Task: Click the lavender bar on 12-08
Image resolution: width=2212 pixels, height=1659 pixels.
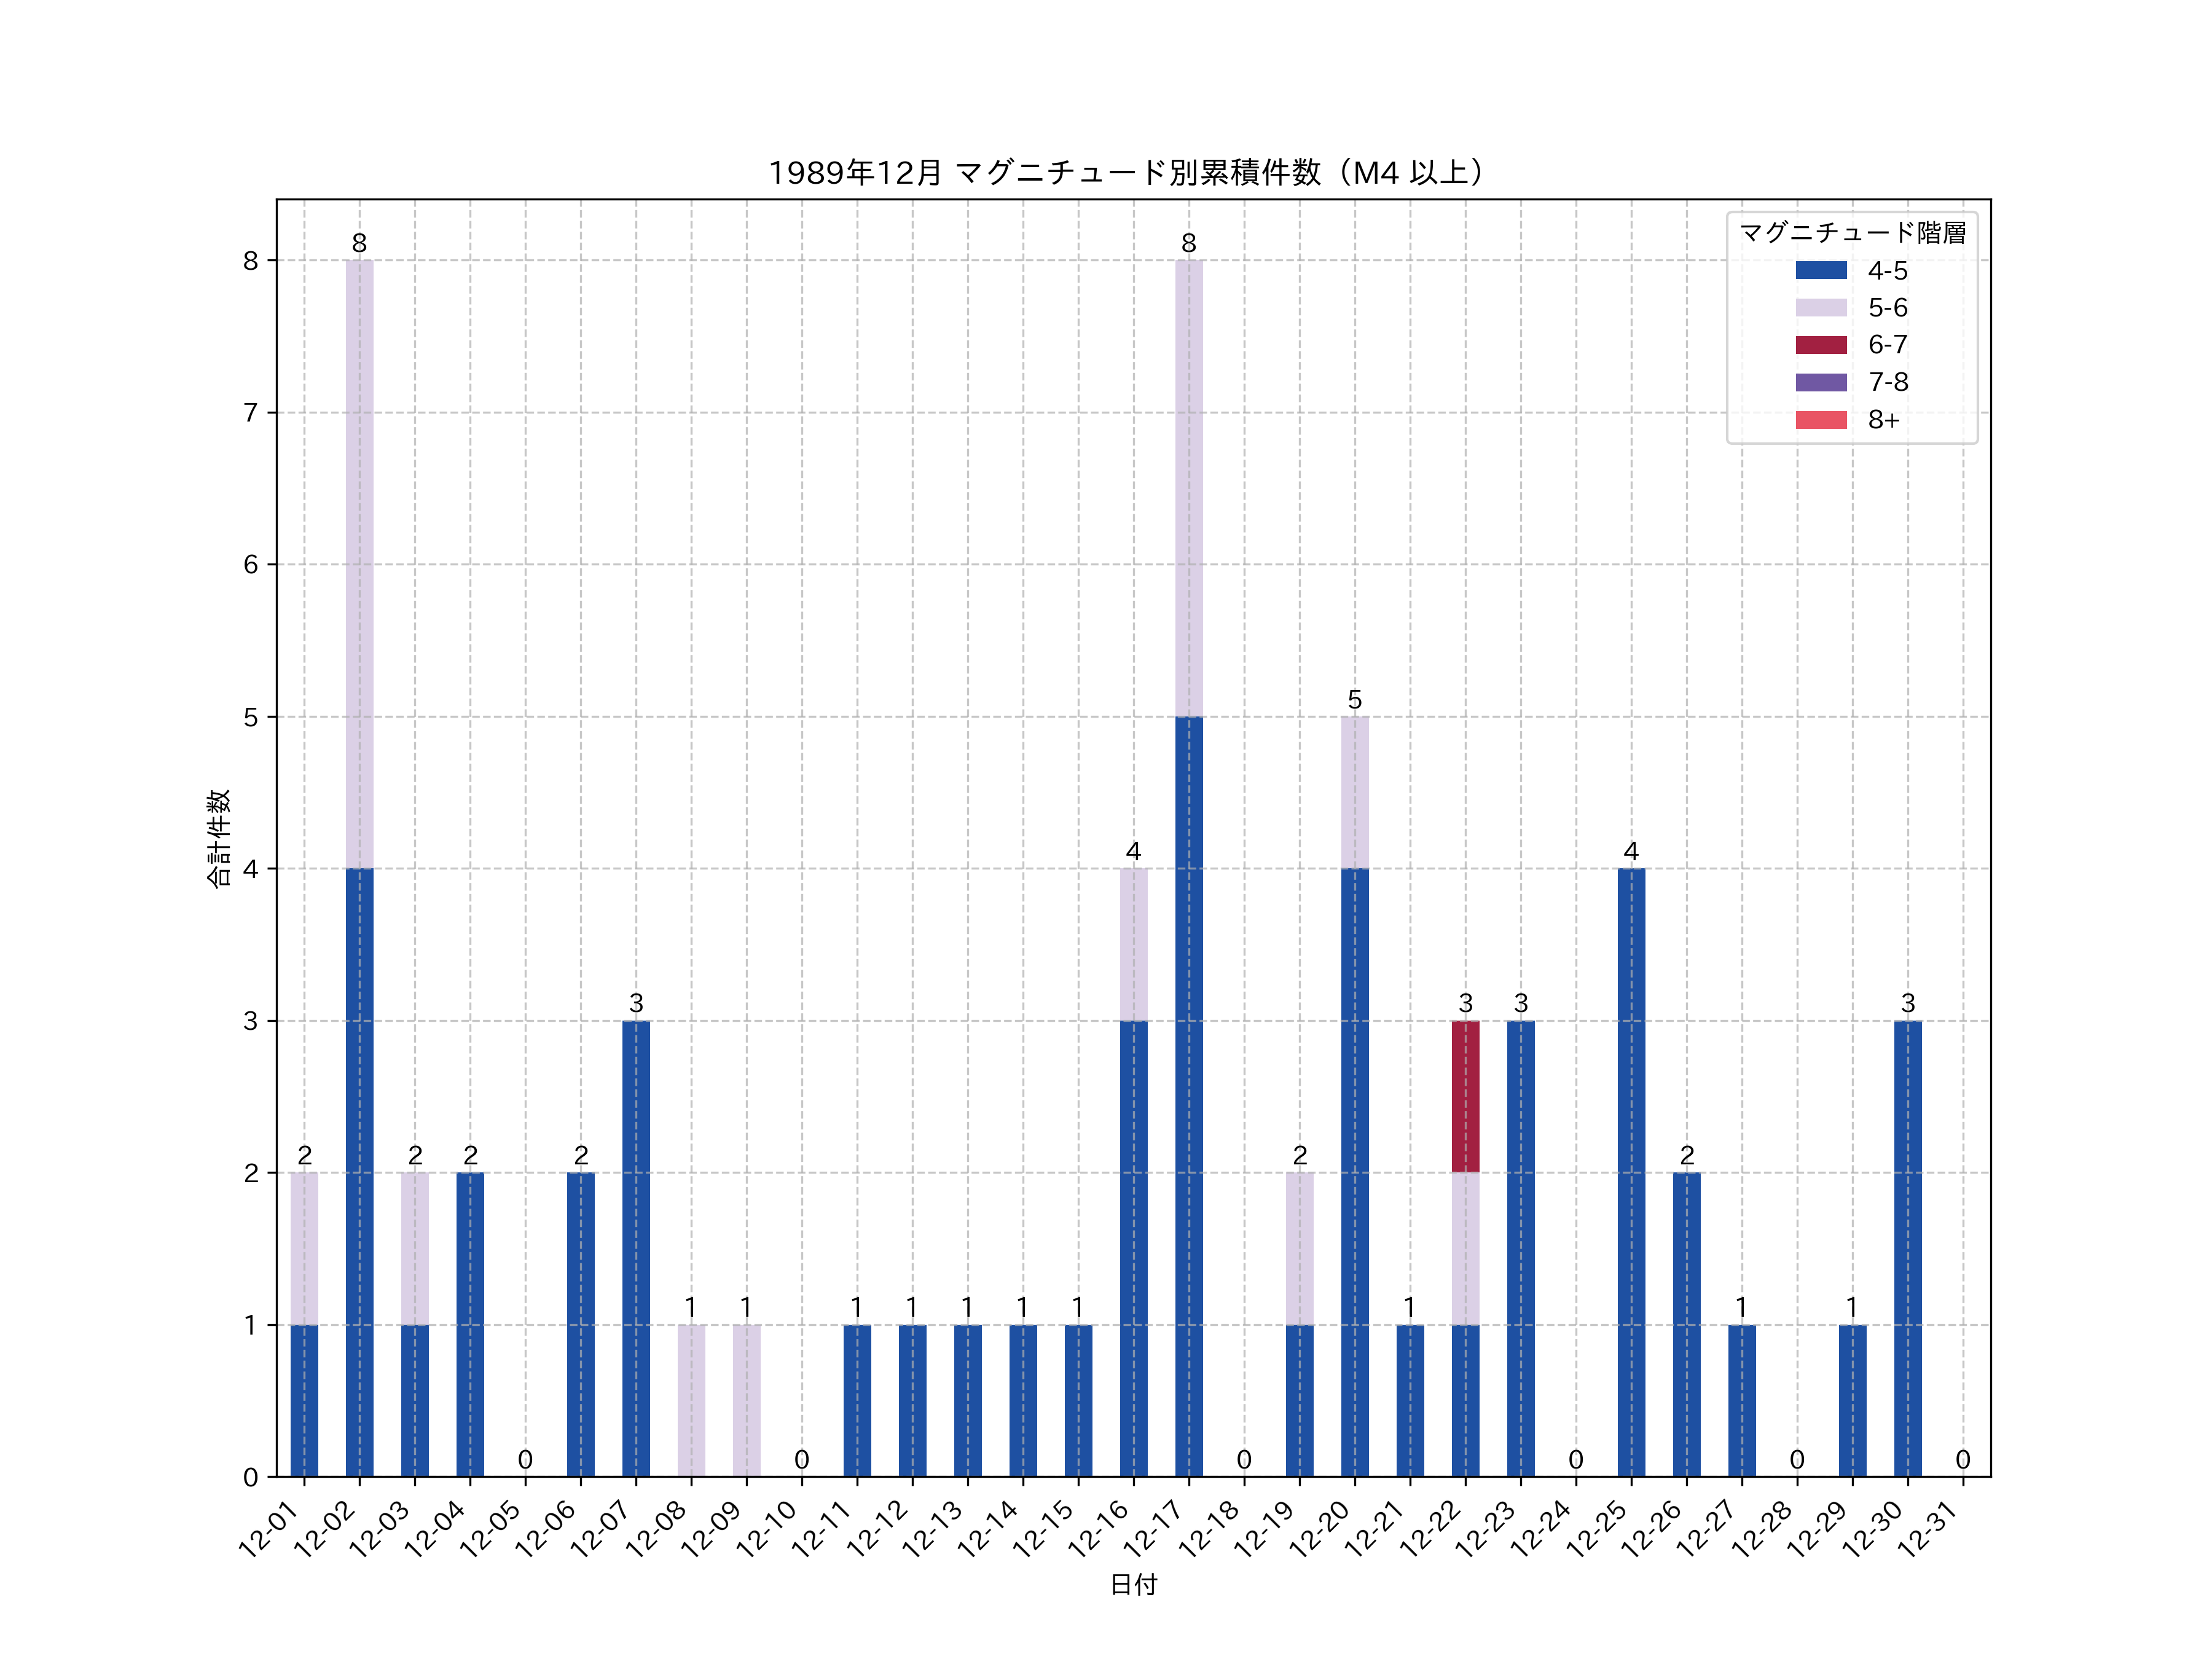Action: (691, 1400)
